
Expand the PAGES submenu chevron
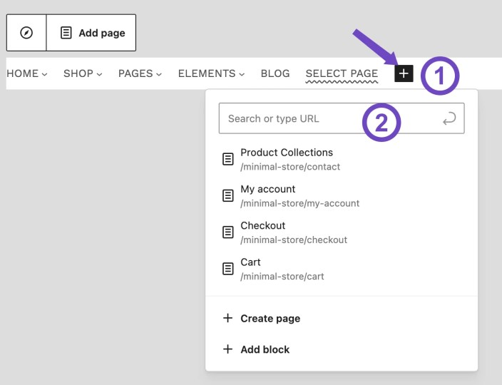pos(159,74)
